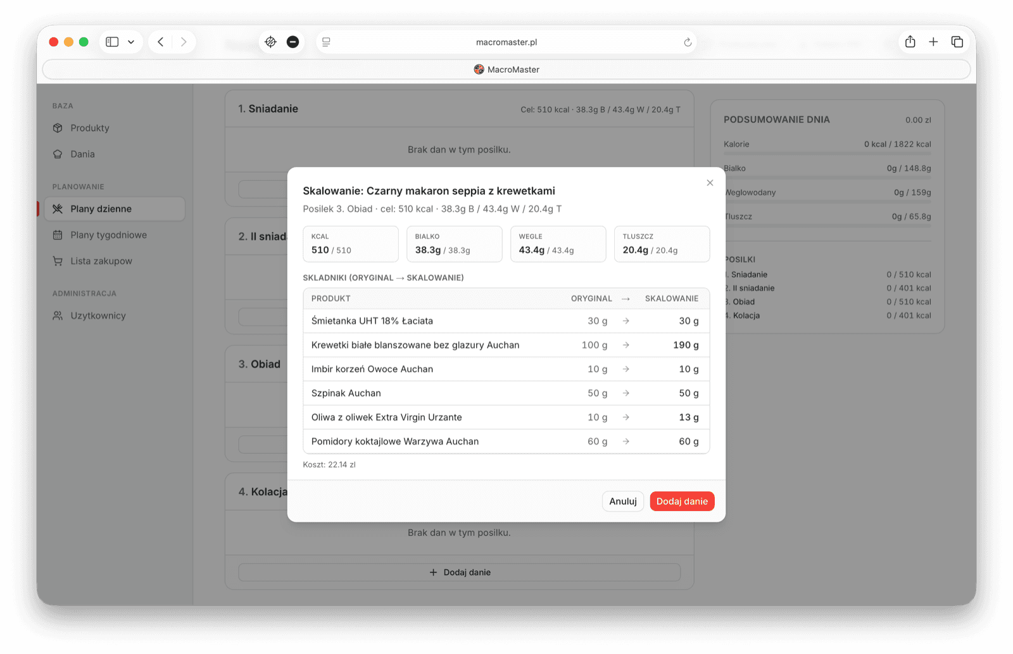Screen dimensions: 1013x654
Task: Click the KCAL 510 / 510 card
Action: click(x=351, y=244)
